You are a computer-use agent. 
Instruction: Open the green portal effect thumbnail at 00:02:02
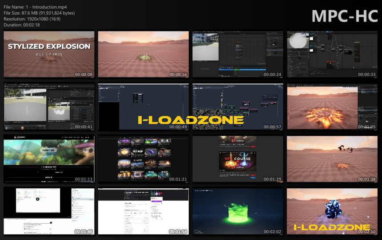238,212
